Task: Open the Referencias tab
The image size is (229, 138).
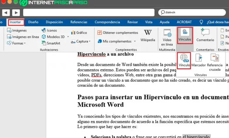Action: coord(79,22)
